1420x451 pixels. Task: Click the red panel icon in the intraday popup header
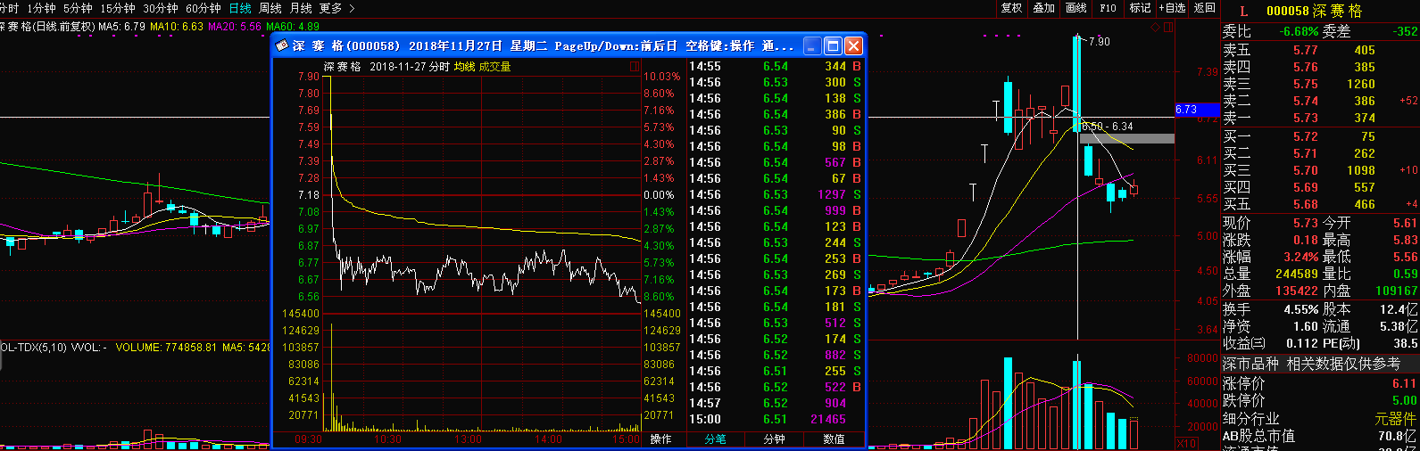tap(635, 66)
